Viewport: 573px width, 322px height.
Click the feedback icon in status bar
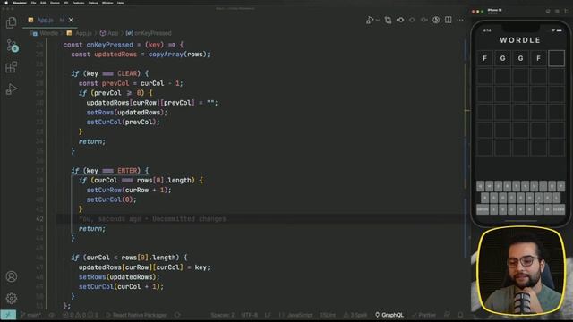click(447, 315)
